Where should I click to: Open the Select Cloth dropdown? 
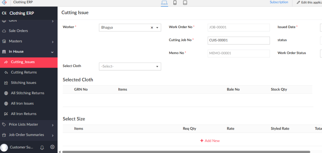[130, 66]
